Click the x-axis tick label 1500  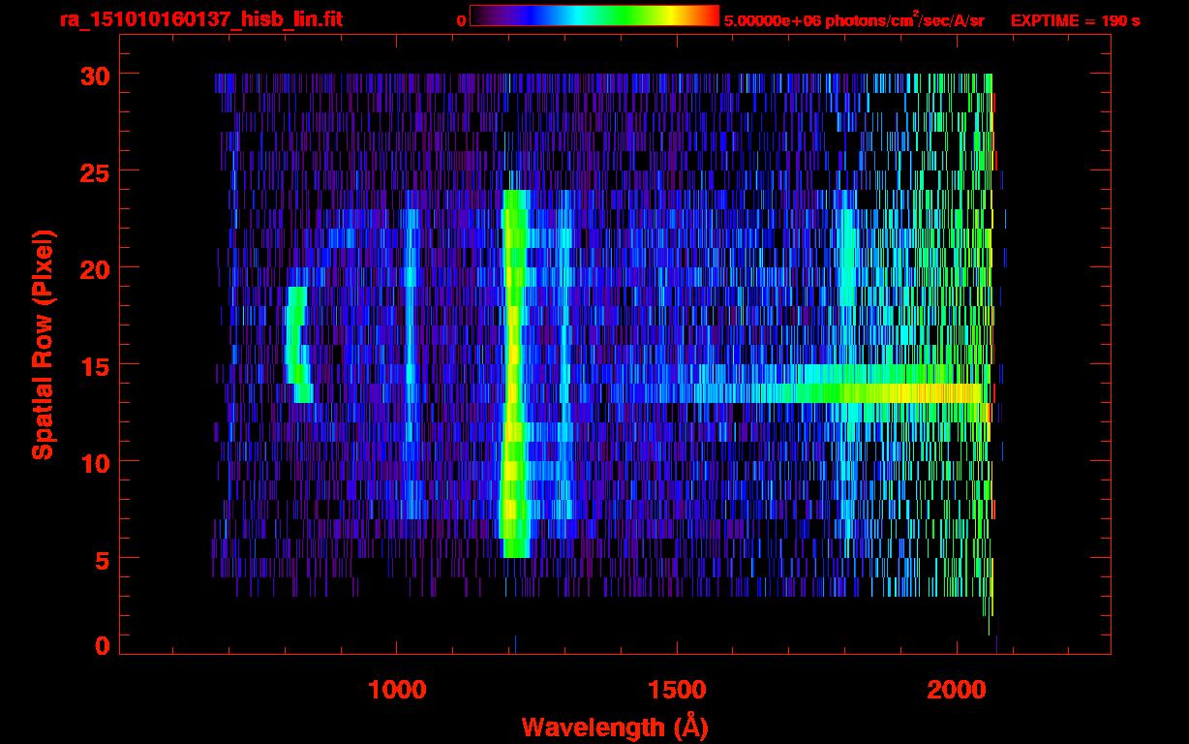(676, 690)
